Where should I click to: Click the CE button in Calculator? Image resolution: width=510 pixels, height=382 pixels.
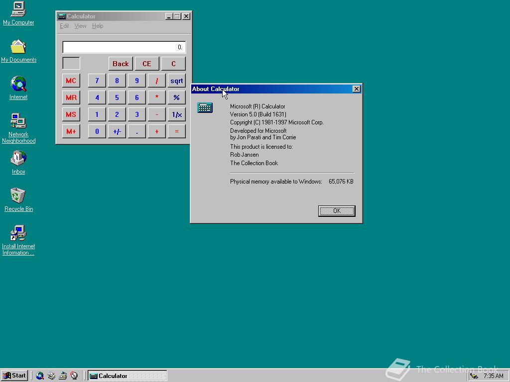(147, 64)
